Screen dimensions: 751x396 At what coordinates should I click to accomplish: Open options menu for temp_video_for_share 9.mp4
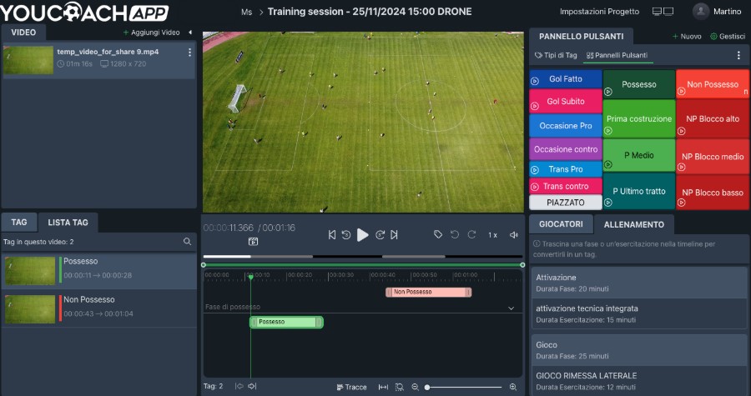(x=189, y=53)
